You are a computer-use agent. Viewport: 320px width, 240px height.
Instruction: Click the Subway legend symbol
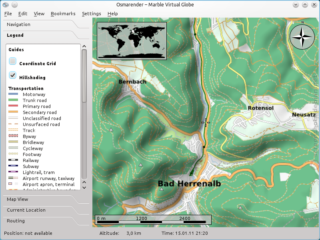coord(13,166)
